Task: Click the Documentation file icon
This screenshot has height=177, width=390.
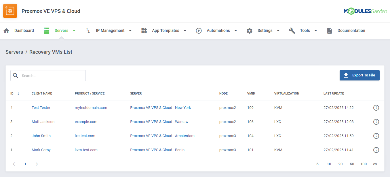Action: click(x=330, y=31)
